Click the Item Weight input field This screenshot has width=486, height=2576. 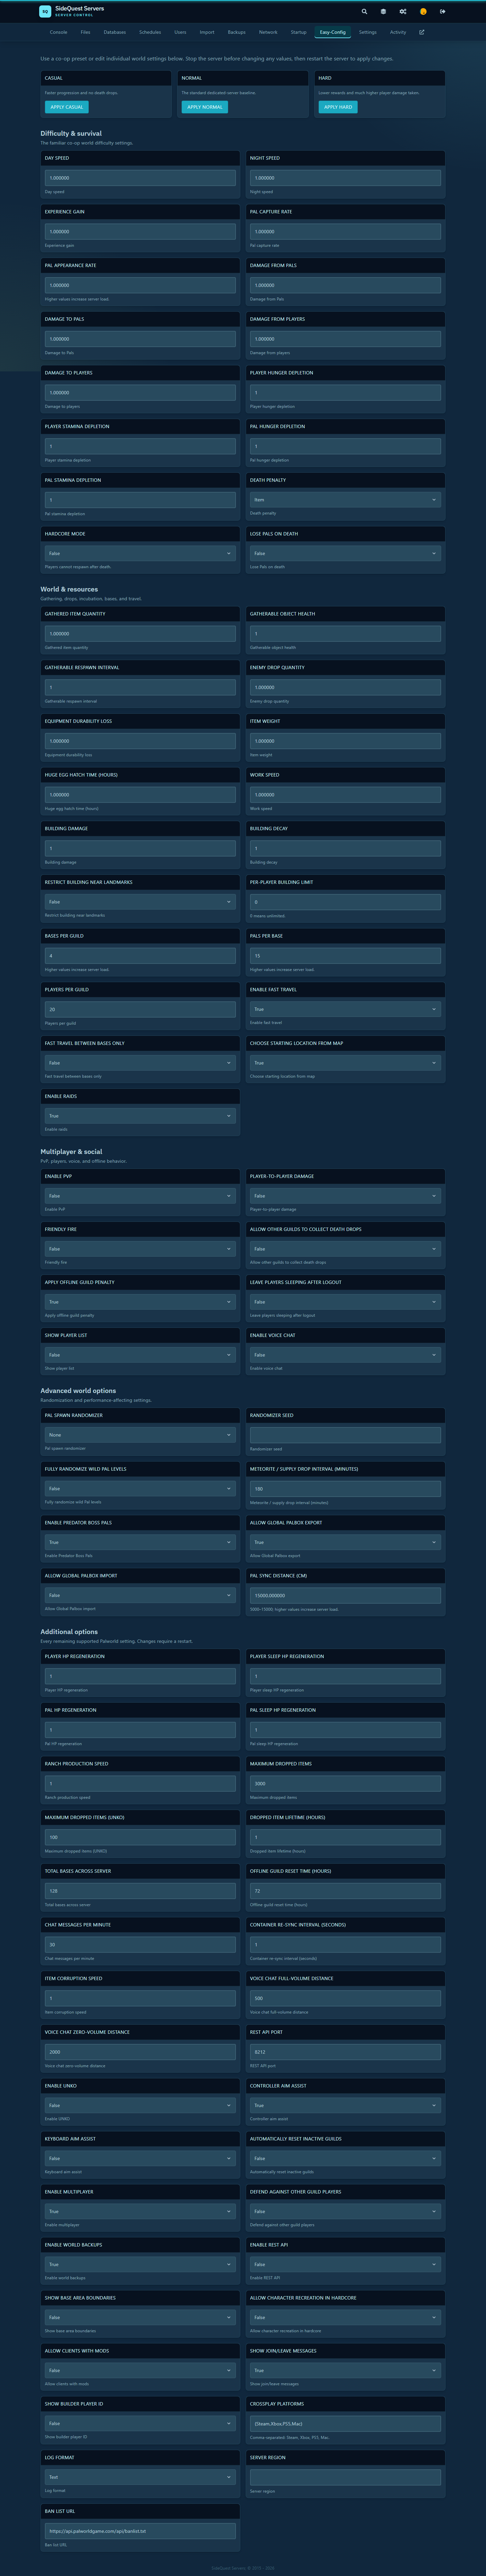coord(345,741)
